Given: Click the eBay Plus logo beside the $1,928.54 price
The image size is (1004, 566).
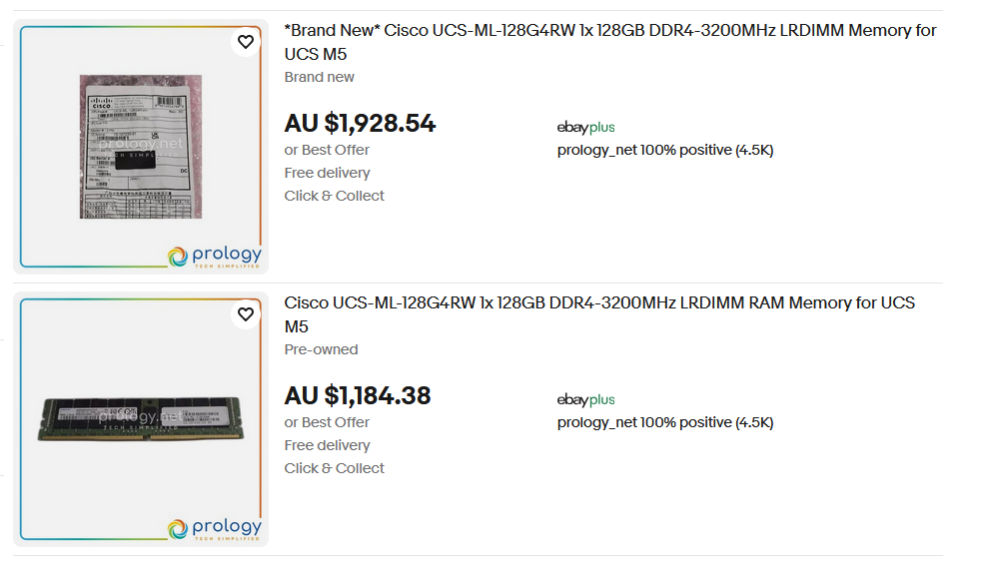Looking at the screenshot, I should coord(585,127).
